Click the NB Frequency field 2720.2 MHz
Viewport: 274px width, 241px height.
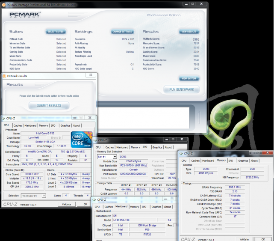pos(252,177)
